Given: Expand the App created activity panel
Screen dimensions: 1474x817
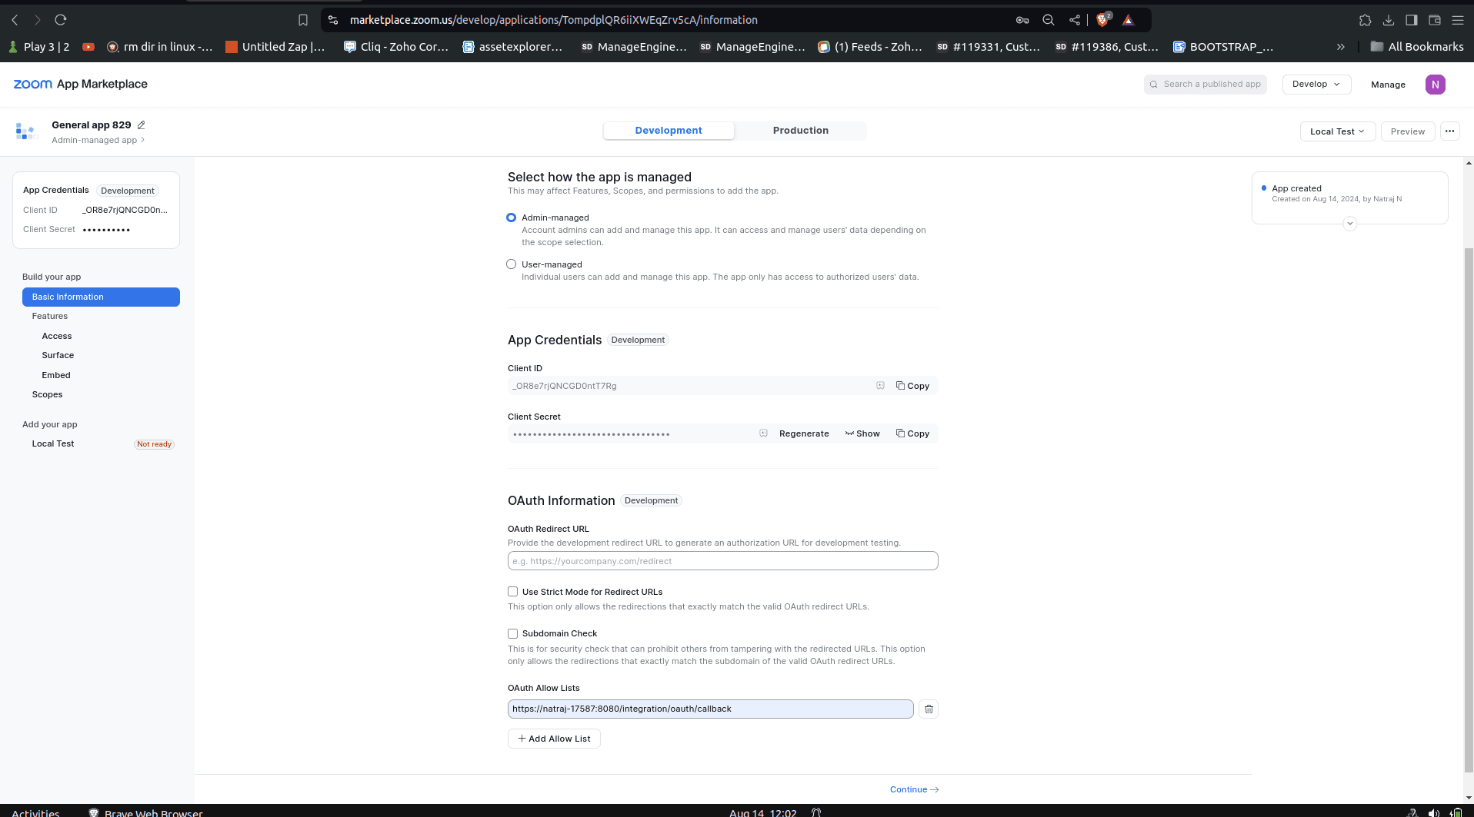Looking at the screenshot, I should pyautogui.click(x=1349, y=224).
